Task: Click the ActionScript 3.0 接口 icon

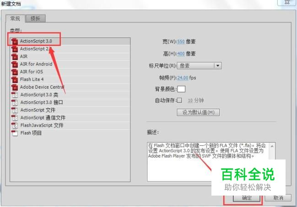Action: coord(15,102)
